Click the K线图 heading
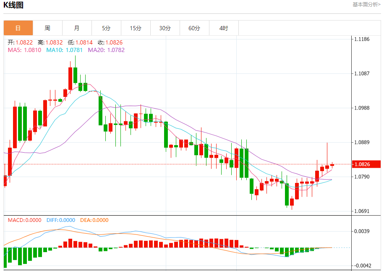This screenshot has height=271, width=384. pyautogui.click(x=13, y=5)
